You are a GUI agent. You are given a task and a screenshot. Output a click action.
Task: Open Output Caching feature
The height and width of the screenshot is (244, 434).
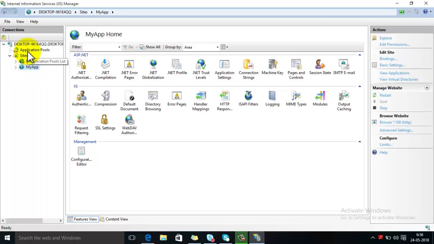[x=344, y=101]
